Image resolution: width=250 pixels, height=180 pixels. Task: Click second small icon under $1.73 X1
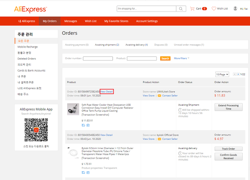88,173
